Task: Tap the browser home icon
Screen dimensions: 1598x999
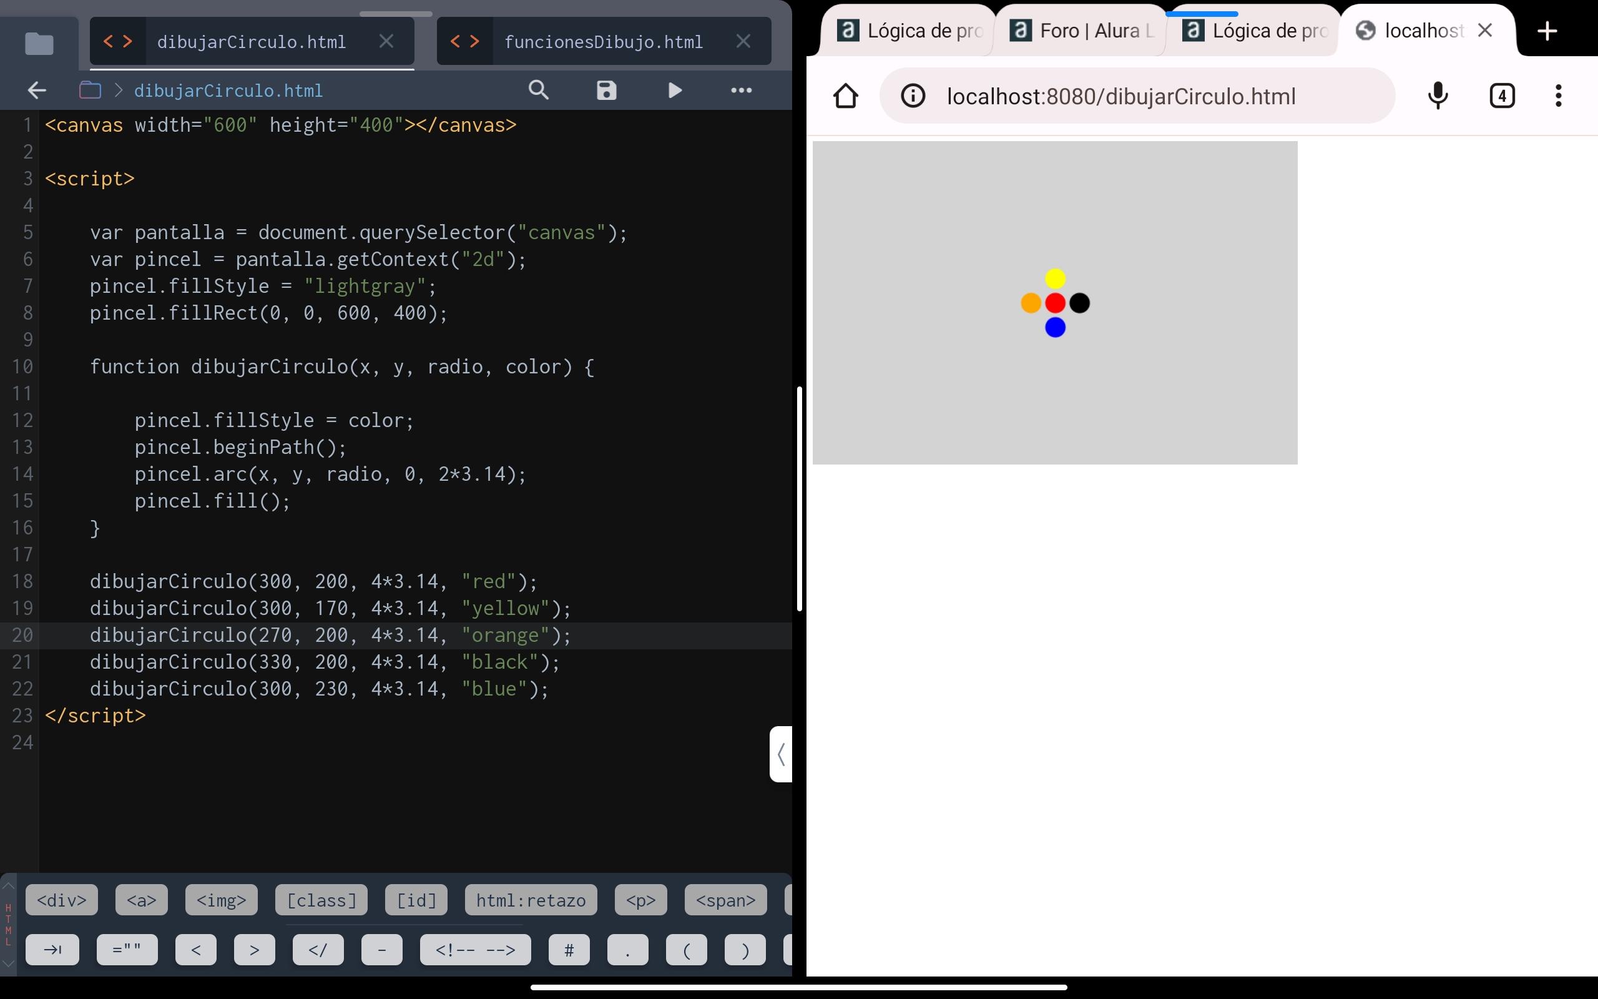Action: tap(845, 96)
